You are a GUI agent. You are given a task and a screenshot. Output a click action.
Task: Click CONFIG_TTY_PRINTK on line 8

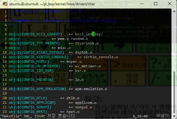[x=40, y=43]
